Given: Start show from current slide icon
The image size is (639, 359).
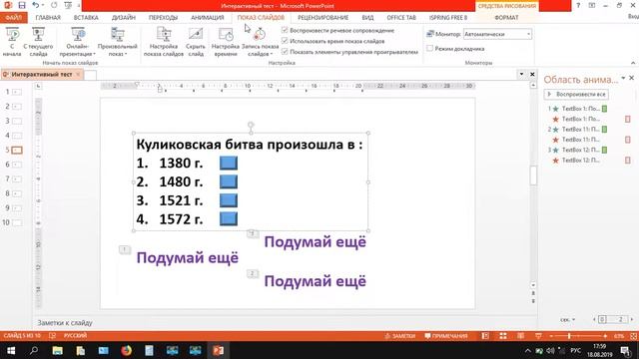Looking at the screenshot, I should tap(38, 34).
